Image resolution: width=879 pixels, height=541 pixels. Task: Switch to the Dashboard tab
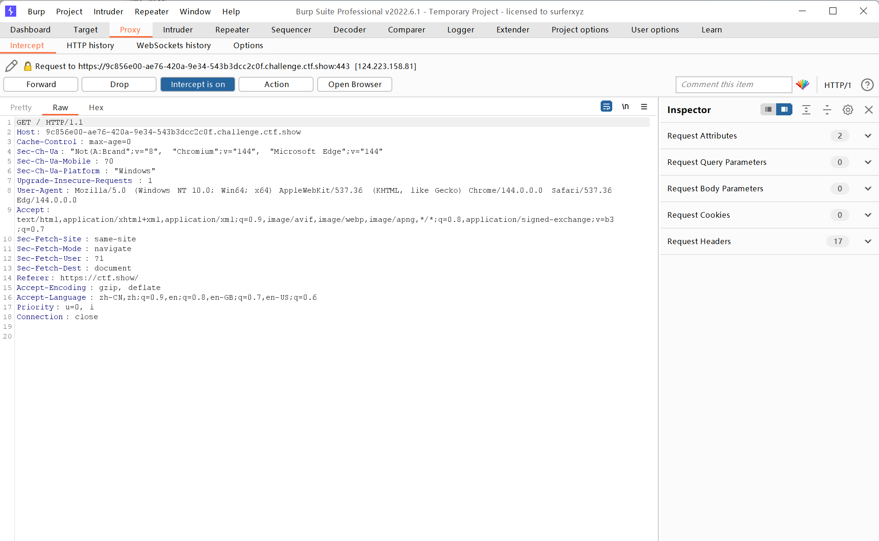tap(30, 30)
